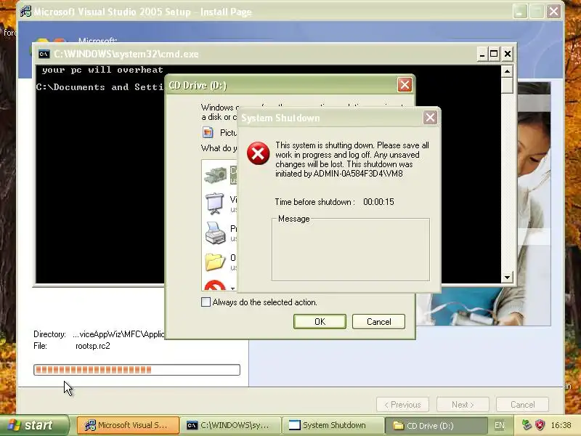Image resolution: width=581 pixels, height=436 pixels.
Task: Switch to Microsoft Visual Studio taskbar item
Action: point(128,425)
